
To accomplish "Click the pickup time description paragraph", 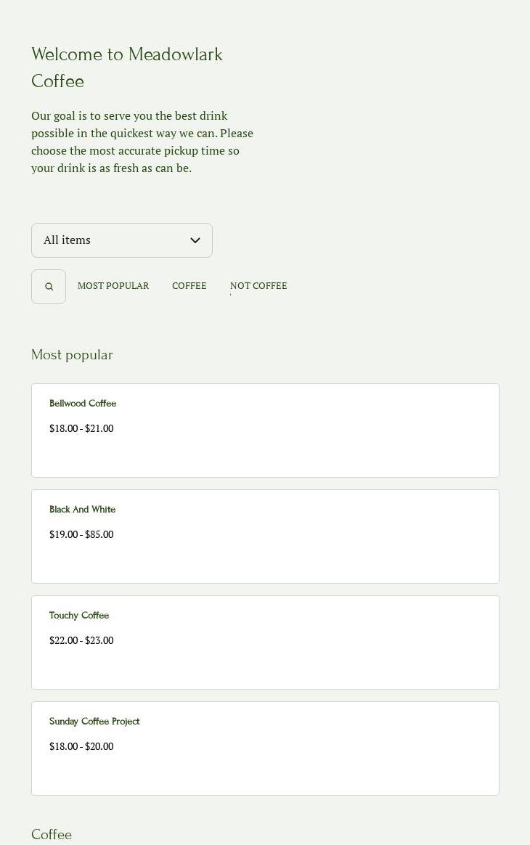I will pyautogui.click(x=142, y=142).
